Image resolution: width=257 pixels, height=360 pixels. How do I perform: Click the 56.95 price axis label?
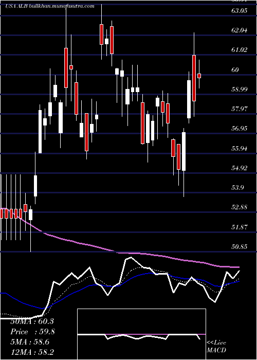point(240,128)
